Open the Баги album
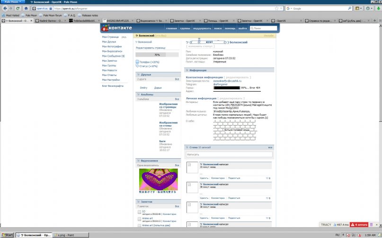The height and width of the screenshot is (238, 382). tap(162, 141)
